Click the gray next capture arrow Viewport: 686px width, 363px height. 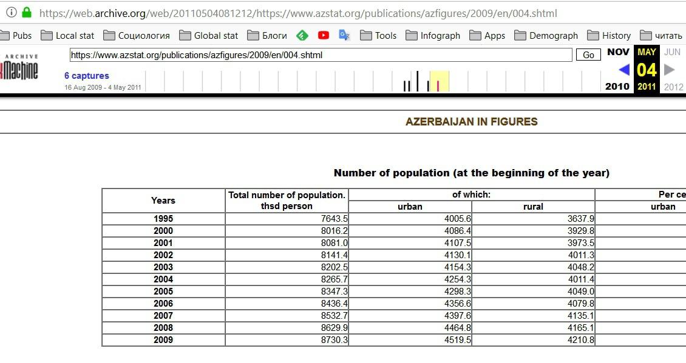pyautogui.click(x=670, y=70)
